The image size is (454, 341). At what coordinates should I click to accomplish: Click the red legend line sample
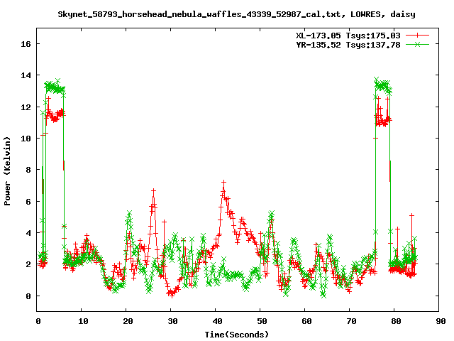tap(417, 36)
